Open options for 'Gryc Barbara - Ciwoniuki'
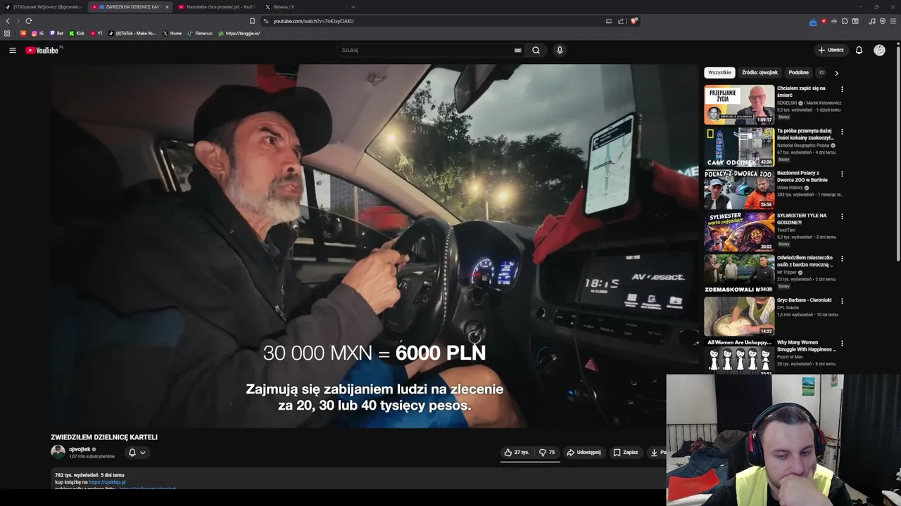 pos(842,301)
